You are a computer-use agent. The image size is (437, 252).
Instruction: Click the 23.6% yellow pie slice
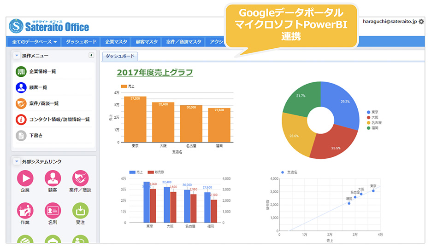[x=296, y=135]
